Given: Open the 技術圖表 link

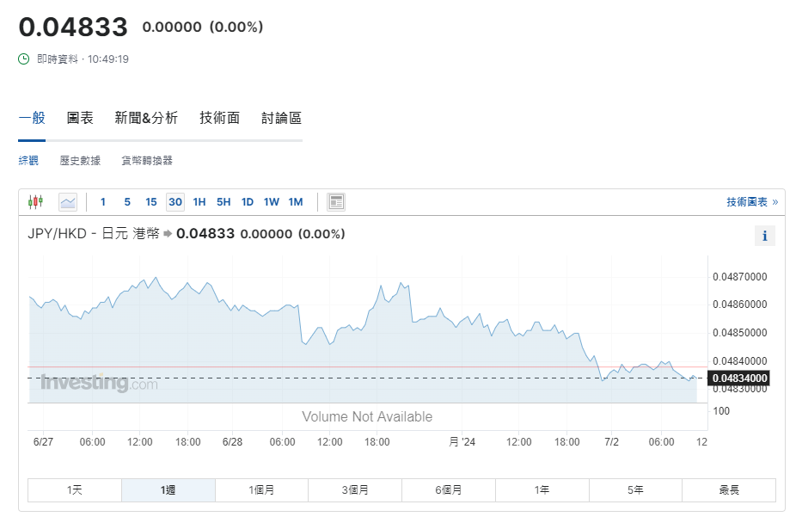Looking at the screenshot, I should pos(751,202).
